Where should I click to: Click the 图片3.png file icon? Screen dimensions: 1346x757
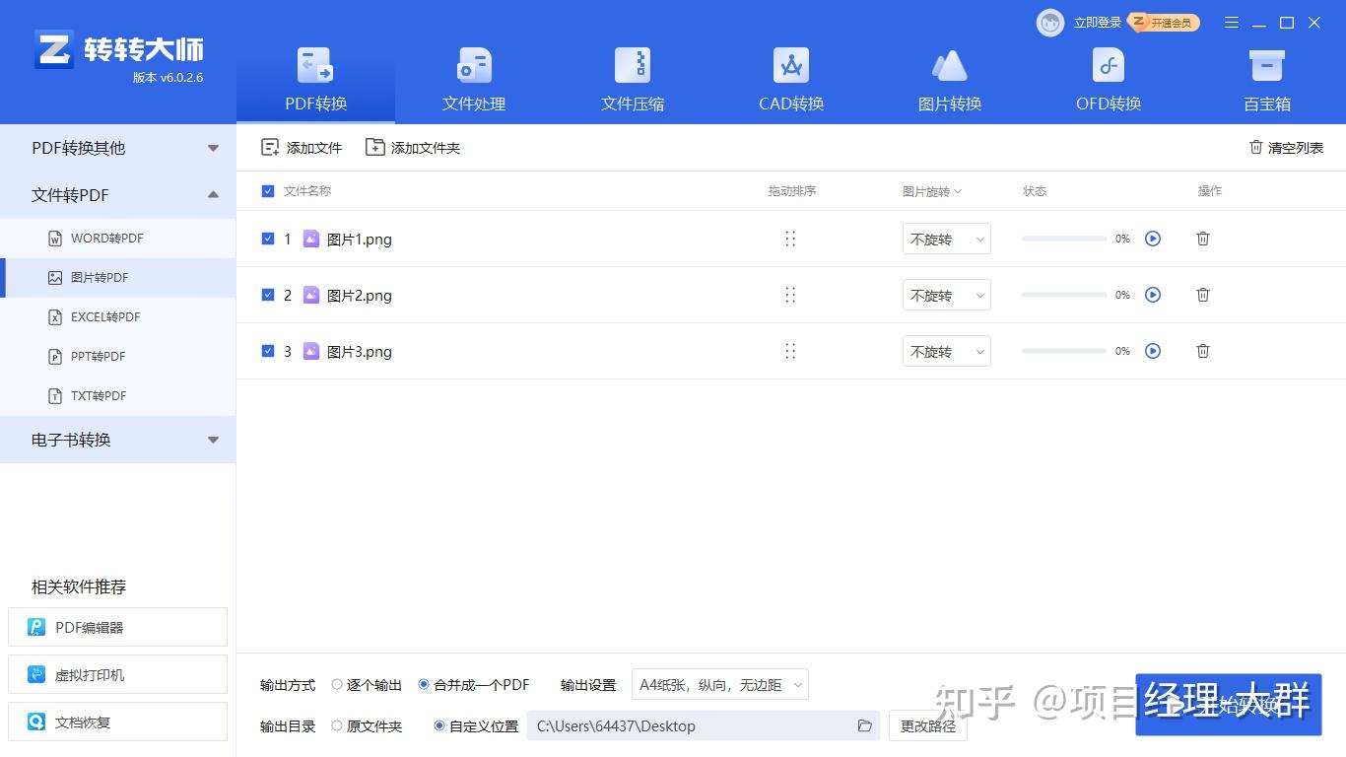tap(311, 351)
